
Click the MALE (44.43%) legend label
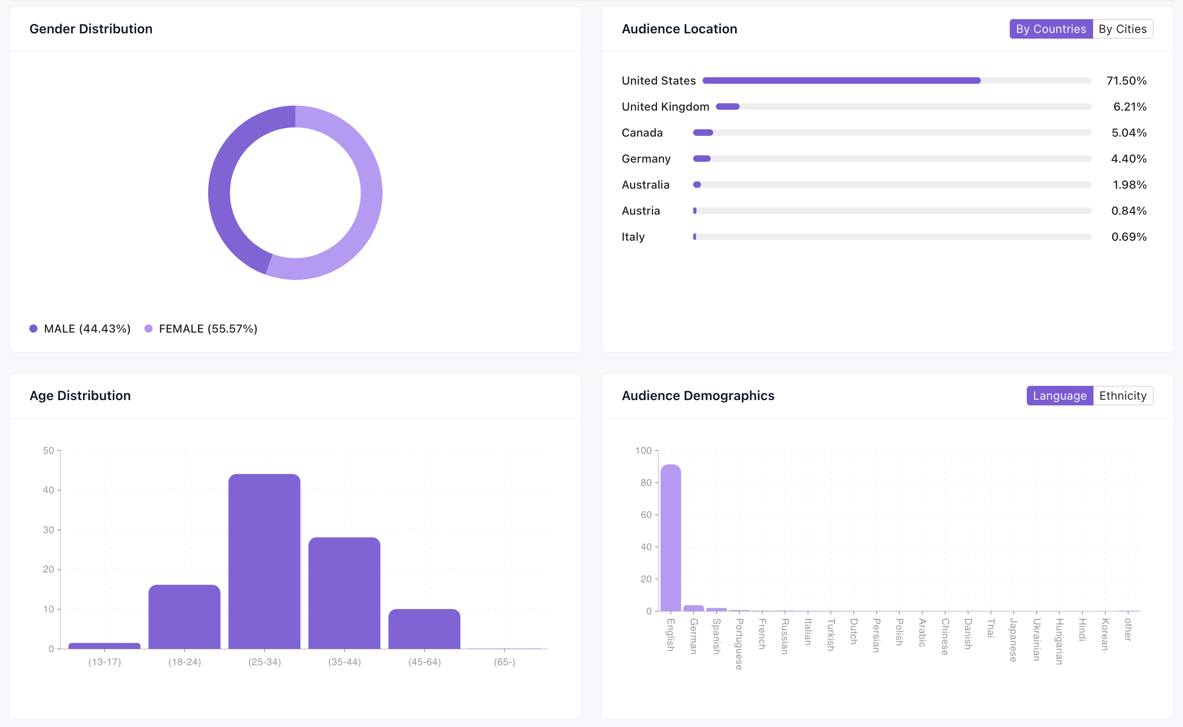(87, 329)
